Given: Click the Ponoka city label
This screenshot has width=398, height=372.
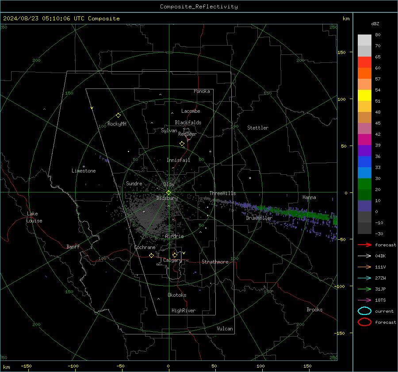Looking at the screenshot, I should 202,91.
